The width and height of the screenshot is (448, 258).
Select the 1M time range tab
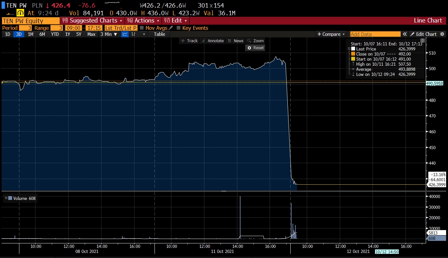point(30,34)
